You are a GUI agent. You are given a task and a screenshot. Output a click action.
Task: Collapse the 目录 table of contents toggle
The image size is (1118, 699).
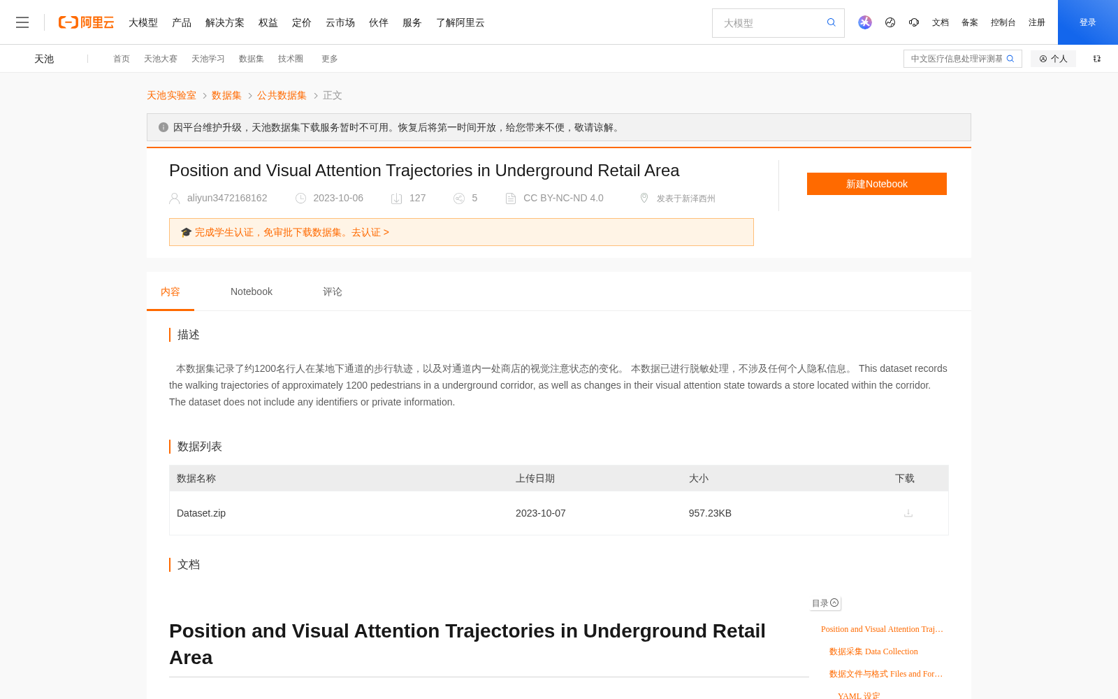pos(825,603)
